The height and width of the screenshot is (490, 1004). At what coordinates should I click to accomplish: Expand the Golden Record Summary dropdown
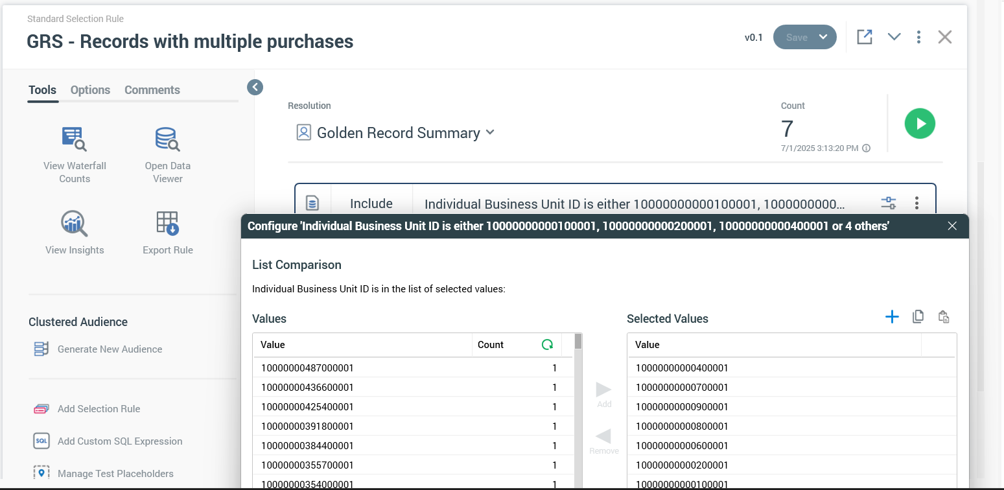point(490,132)
